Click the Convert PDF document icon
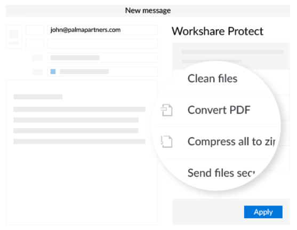Image resolution: width=297 pixels, height=230 pixels. (x=167, y=110)
